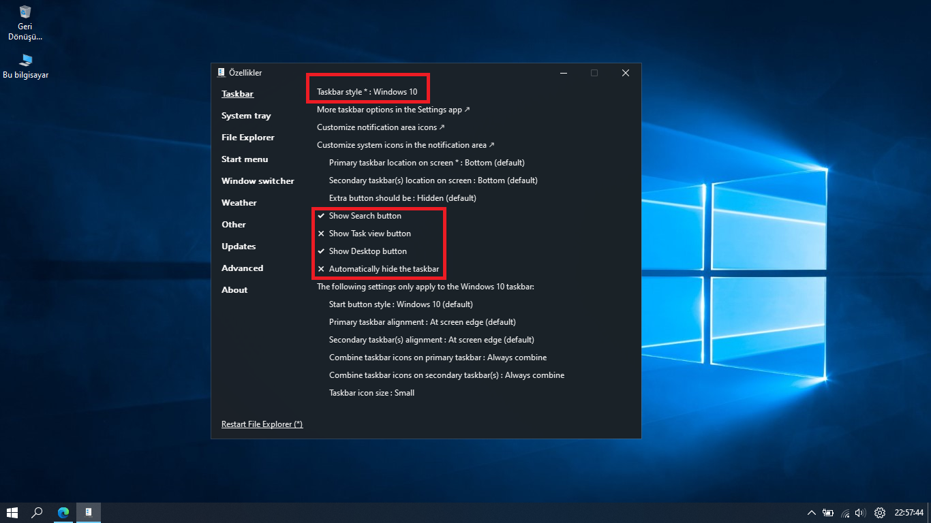Open the battery status tray icon
Screen dimensions: 931x523
[828, 513]
